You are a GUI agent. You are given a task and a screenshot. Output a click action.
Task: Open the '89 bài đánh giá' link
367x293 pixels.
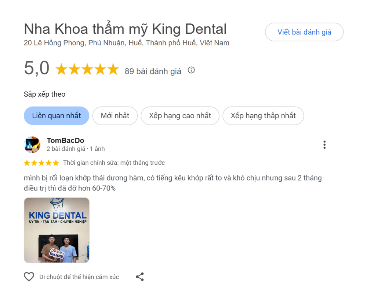(153, 71)
